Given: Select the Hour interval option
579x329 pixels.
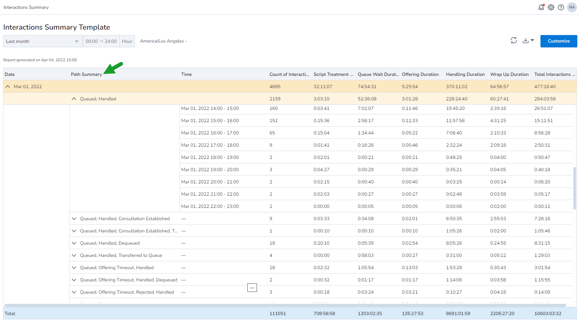Looking at the screenshot, I should pyautogui.click(x=127, y=41).
